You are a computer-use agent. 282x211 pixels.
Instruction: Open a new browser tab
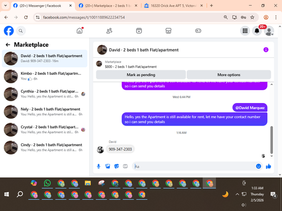211,6
